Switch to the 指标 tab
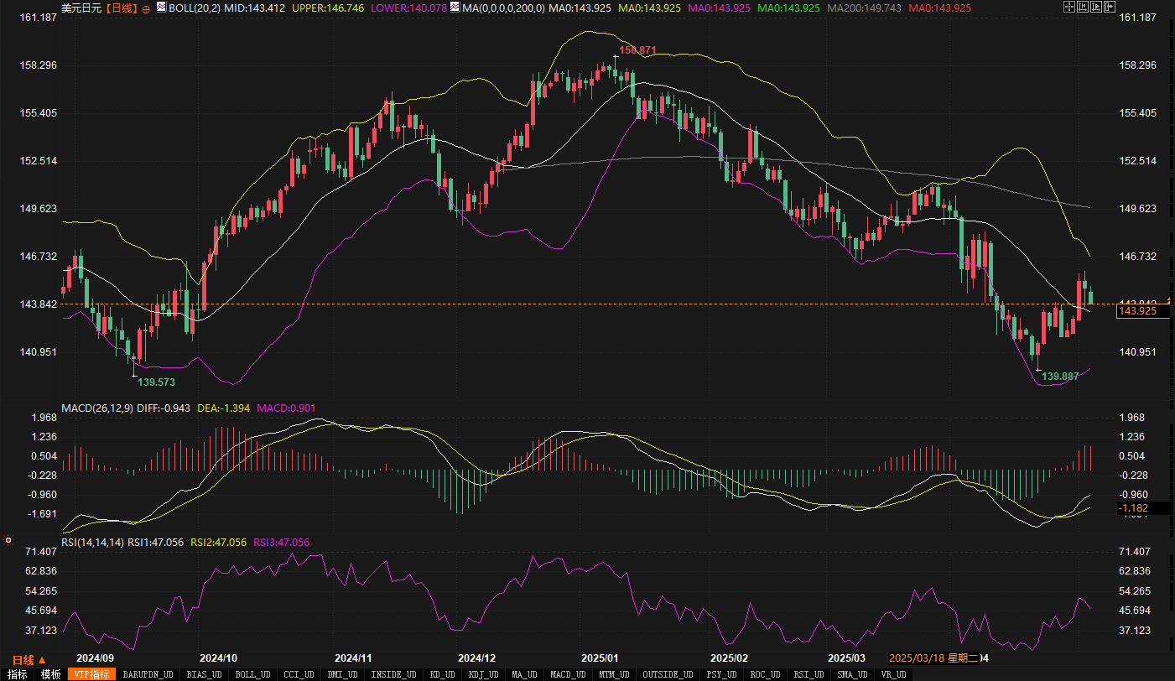Image resolution: width=1175 pixels, height=681 pixels. tap(17, 674)
